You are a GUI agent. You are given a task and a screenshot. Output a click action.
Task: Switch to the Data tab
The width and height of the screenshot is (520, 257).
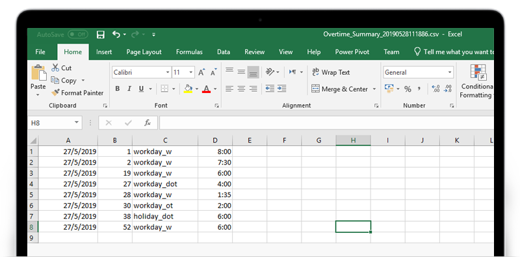click(x=224, y=52)
